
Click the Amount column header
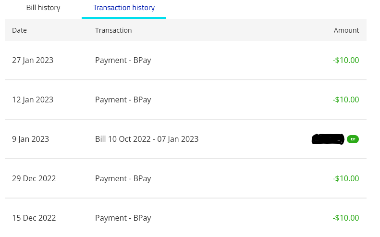pyautogui.click(x=346, y=30)
